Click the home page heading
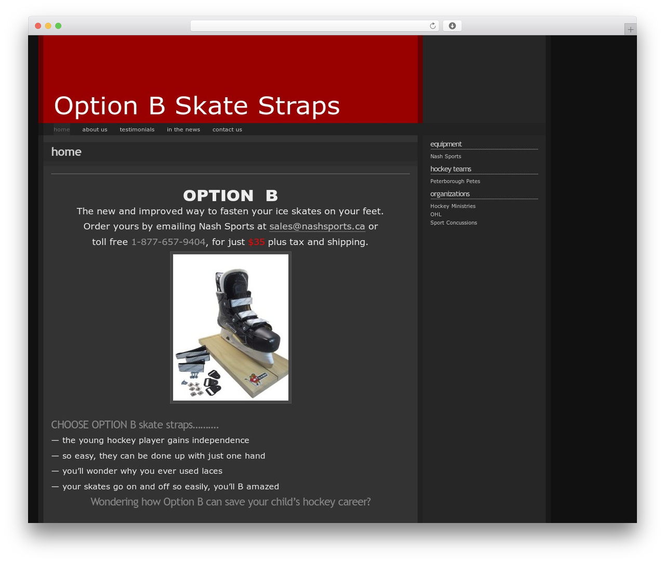 tap(66, 152)
